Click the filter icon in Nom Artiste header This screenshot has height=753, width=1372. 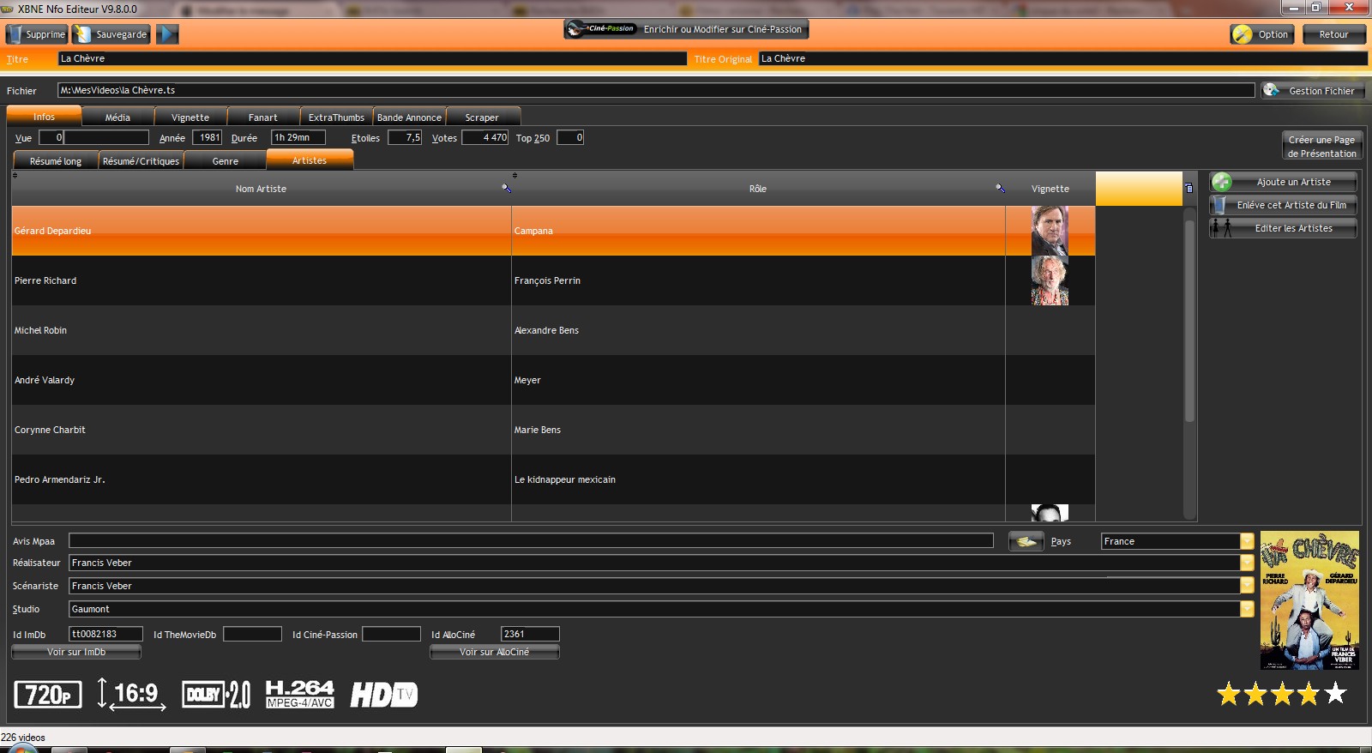coord(506,188)
